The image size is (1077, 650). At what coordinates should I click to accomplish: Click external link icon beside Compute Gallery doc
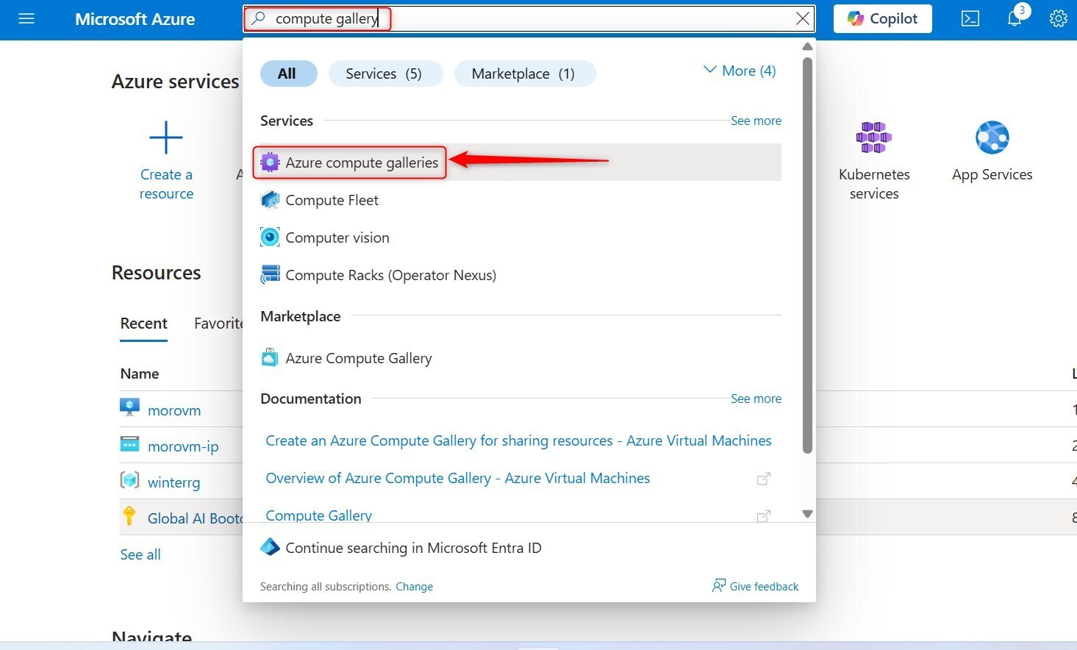(x=764, y=515)
